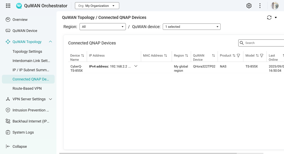
Task: Sort by Device Name column
Action: coord(83,56)
